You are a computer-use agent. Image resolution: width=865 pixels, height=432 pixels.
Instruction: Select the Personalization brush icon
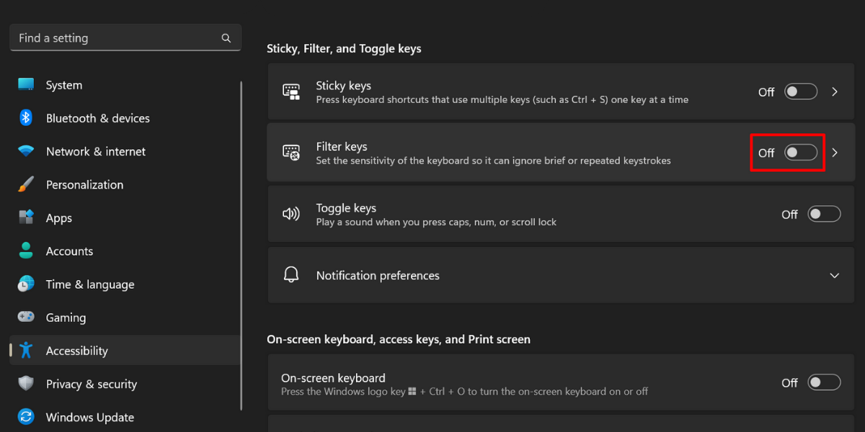click(25, 184)
